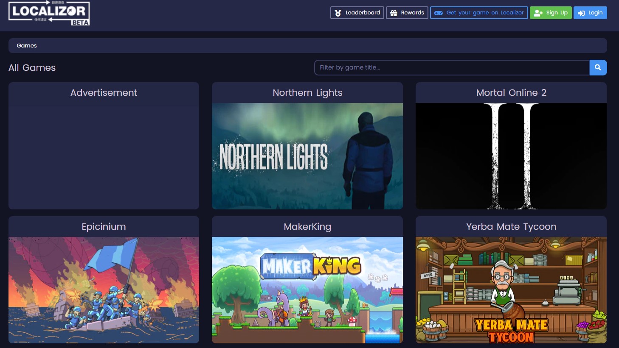Click the magnifier search button
The width and height of the screenshot is (619, 348).
coord(598,67)
